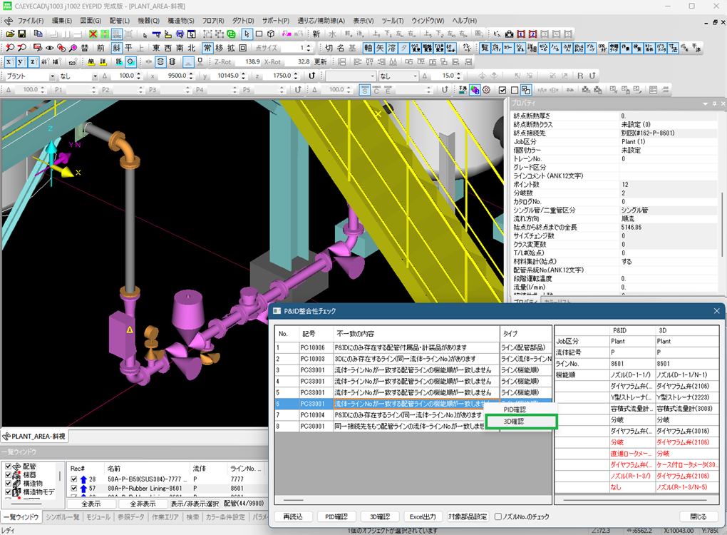Toggle 機器 equipment visibility checkbox
727x535 pixels.
(9, 474)
